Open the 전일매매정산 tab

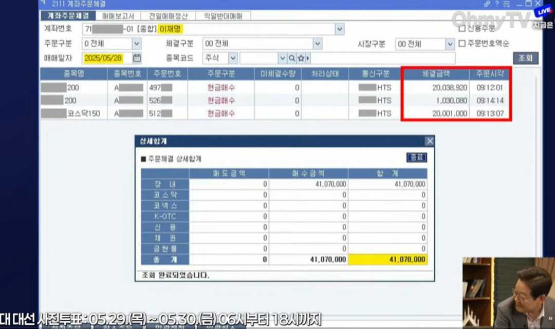pyautogui.click(x=169, y=16)
